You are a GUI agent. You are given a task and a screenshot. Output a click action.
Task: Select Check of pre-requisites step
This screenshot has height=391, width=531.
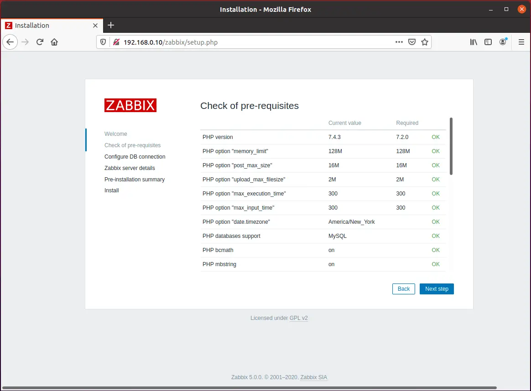pos(132,145)
